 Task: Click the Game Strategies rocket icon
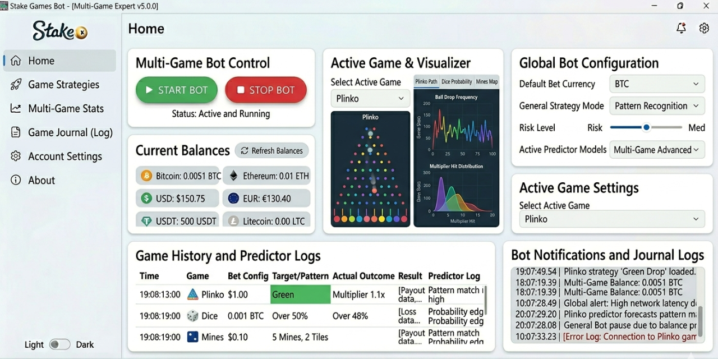16,85
